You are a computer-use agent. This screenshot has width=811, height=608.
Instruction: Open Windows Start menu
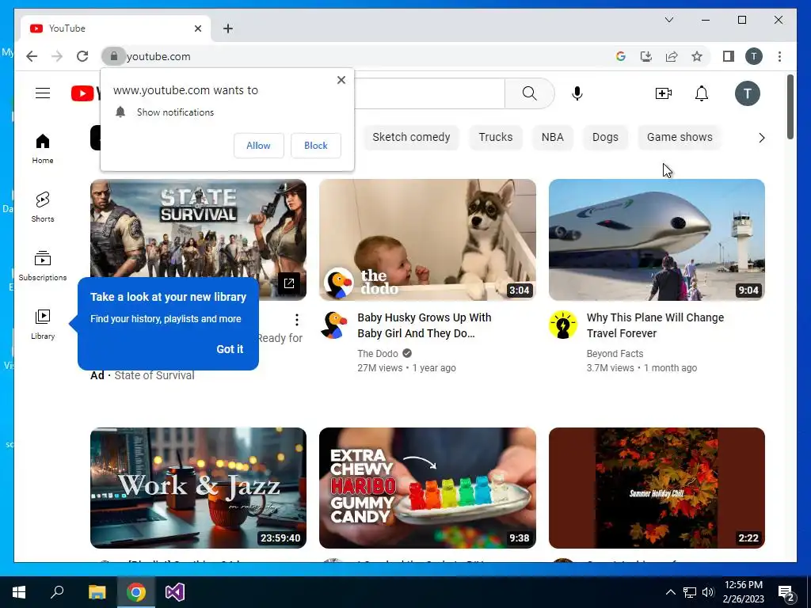19,592
